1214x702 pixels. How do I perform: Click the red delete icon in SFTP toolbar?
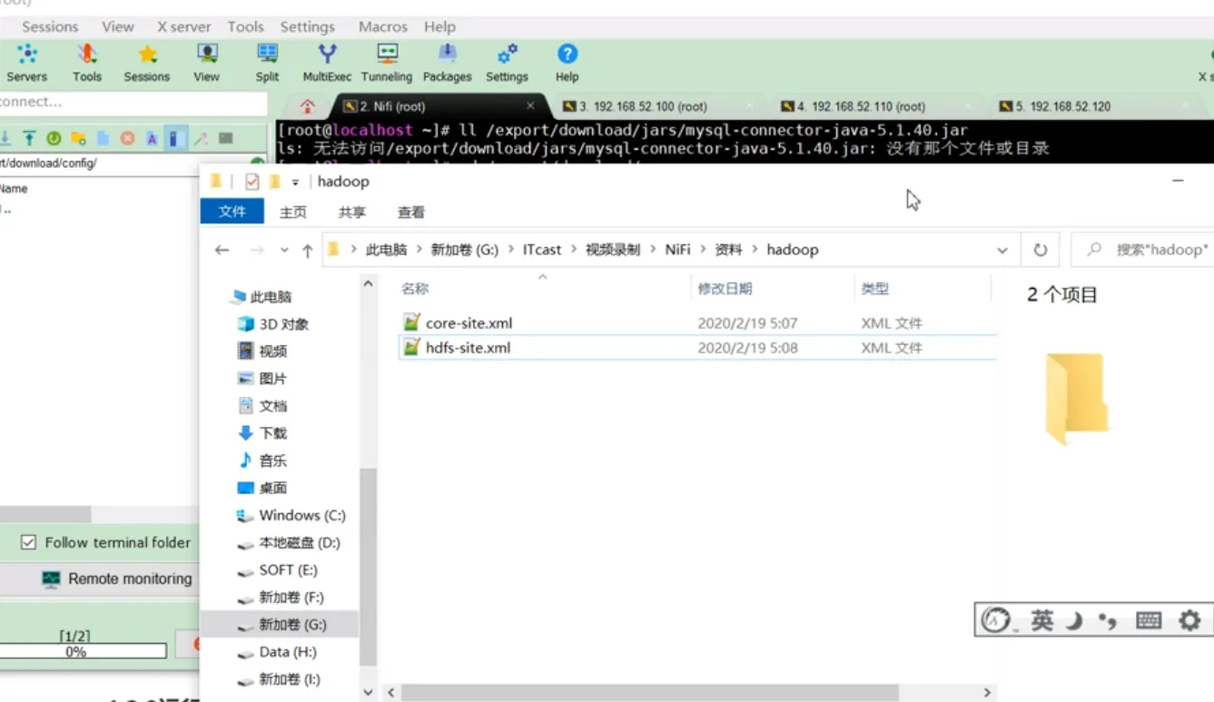click(127, 138)
